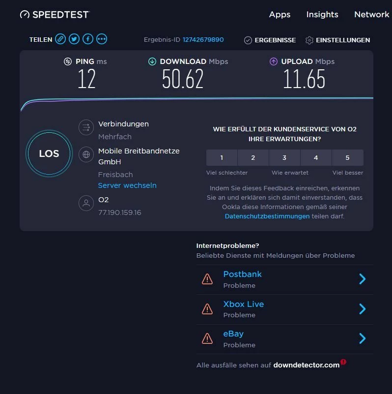Click the Viel besser rating label
This screenshot has width=392, height=394.
348,173
